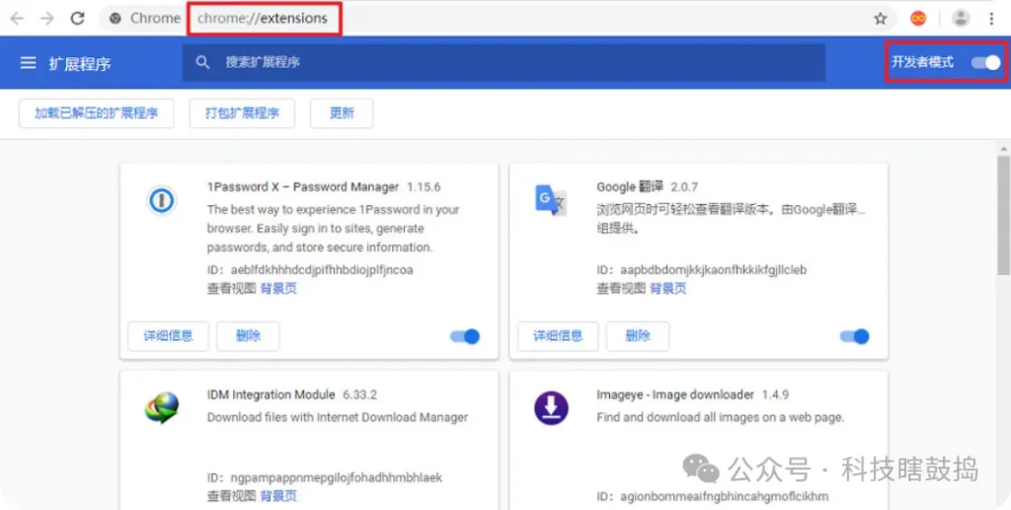Click IDM Integration Module name
The image size is (1011, 510).
tap(271, 395)
